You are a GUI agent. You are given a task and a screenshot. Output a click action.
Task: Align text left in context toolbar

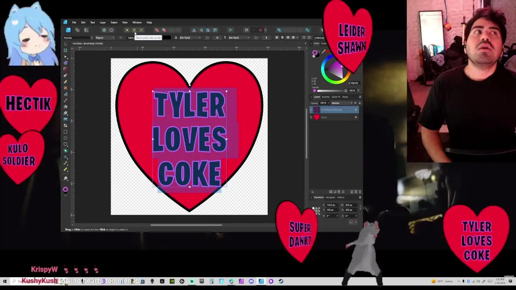click(x=277, y=38)
